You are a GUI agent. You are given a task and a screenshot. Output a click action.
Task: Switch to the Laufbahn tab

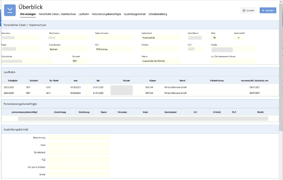click(84, 14)
